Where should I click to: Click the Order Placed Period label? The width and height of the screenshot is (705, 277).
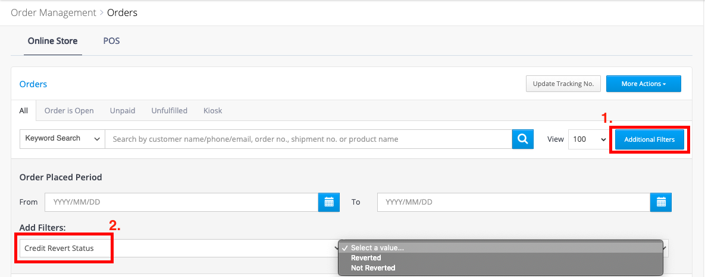(61, 177)
